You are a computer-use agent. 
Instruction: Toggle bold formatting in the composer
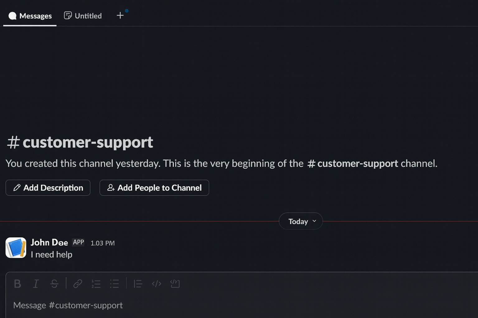(17, 284)
